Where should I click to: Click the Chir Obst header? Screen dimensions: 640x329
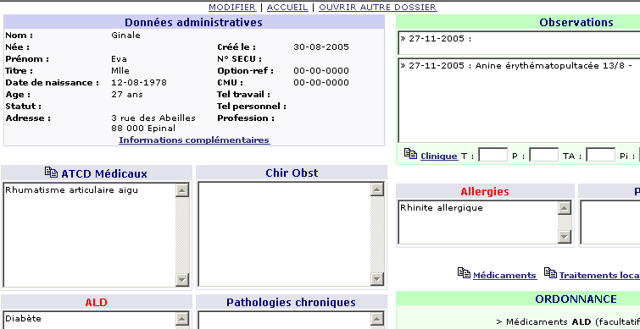[292, 173]
